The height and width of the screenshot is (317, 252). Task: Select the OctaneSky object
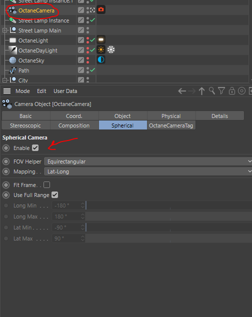point(31,60)
